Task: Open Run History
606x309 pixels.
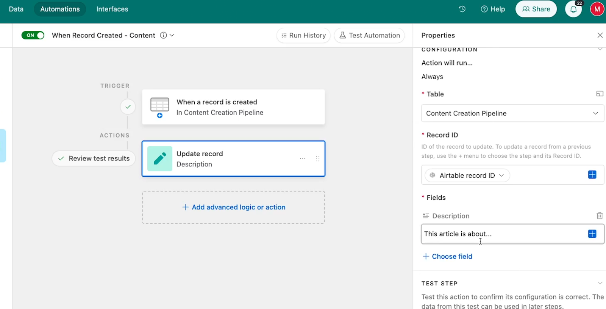Action: coord(303,35)
